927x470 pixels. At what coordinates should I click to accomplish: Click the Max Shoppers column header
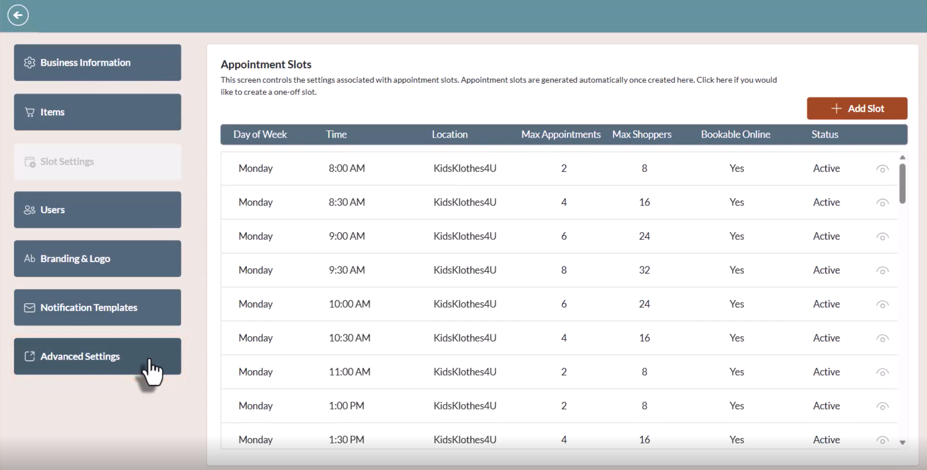point(642,134)
